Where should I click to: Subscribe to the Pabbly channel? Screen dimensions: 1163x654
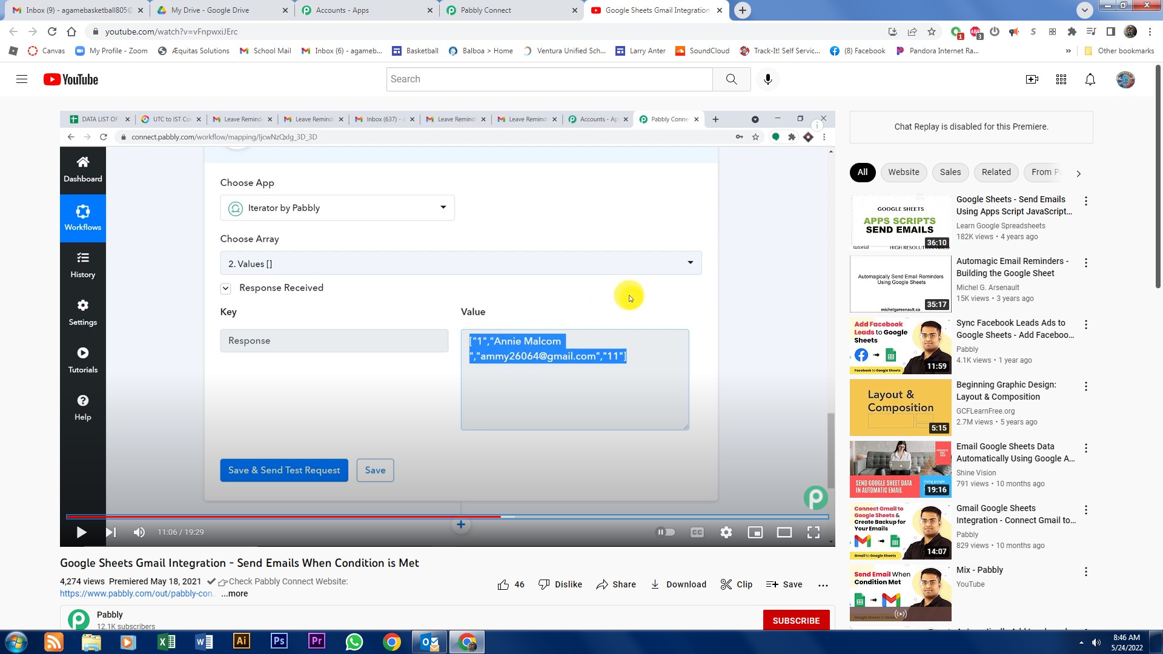click(796, 621)
